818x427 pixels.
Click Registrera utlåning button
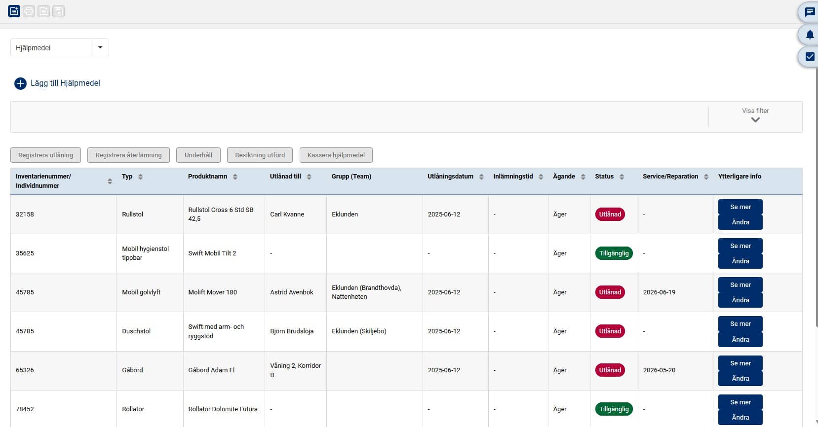[x=45, y=155]
